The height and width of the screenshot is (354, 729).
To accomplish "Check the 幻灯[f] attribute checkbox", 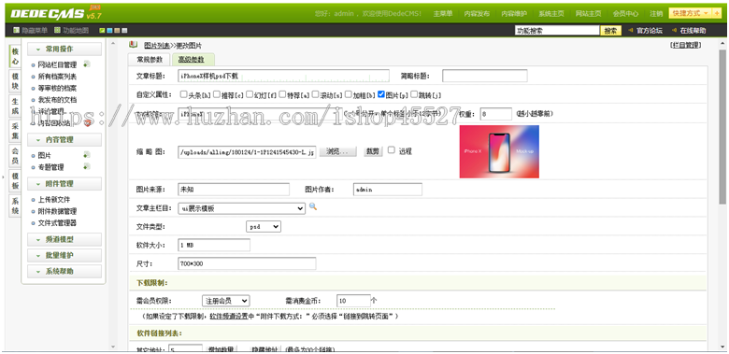I will [x=250, y=93].
